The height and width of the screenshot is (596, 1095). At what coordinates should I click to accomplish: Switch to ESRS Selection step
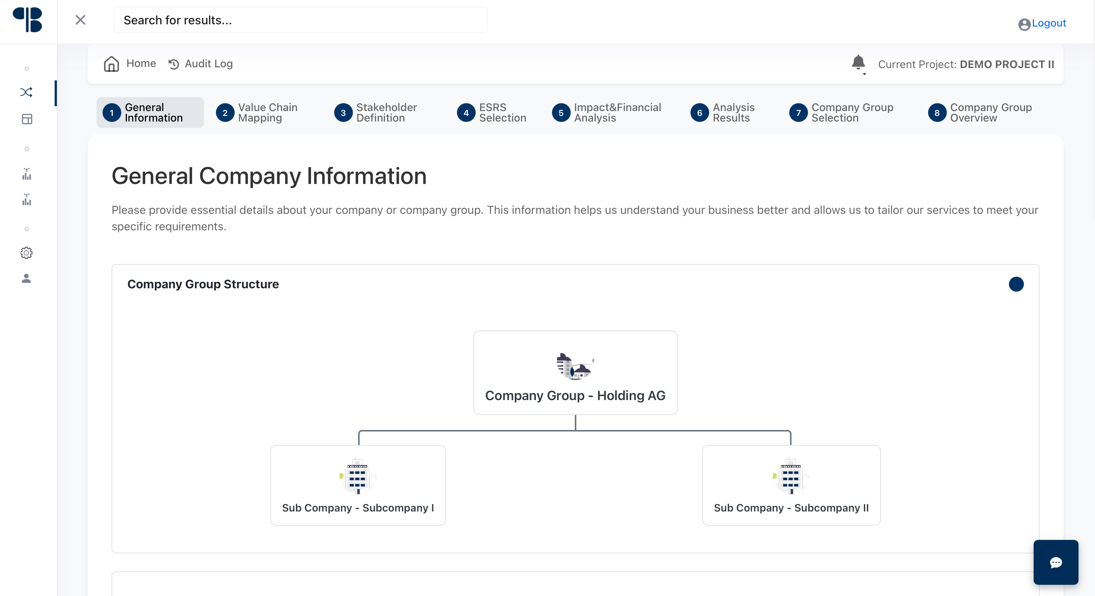[x=492, y=113]
